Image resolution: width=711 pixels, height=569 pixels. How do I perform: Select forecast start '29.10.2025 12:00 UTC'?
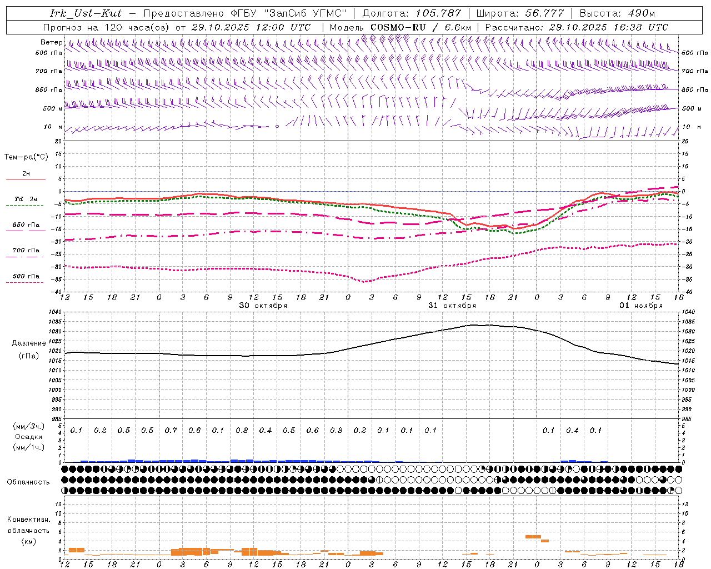[x=251, y=27]
